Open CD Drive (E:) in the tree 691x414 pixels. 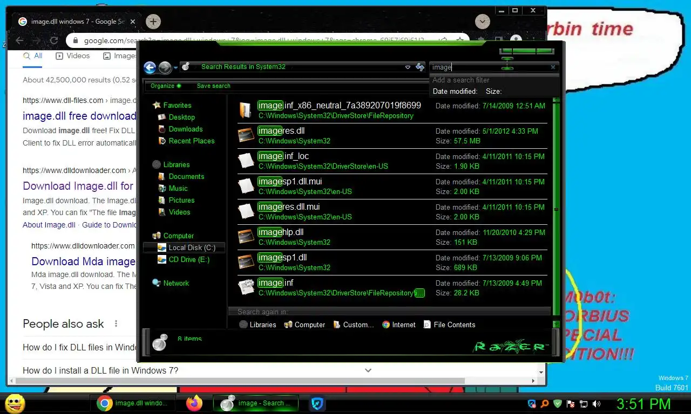[188, 259]
